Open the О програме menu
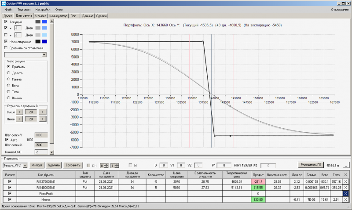 [x=340, y=9]
